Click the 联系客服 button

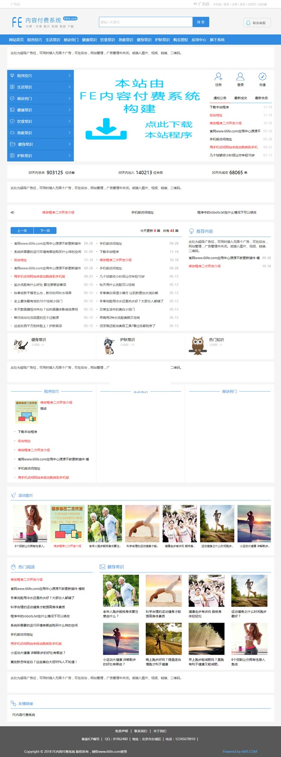click(257, 23)
